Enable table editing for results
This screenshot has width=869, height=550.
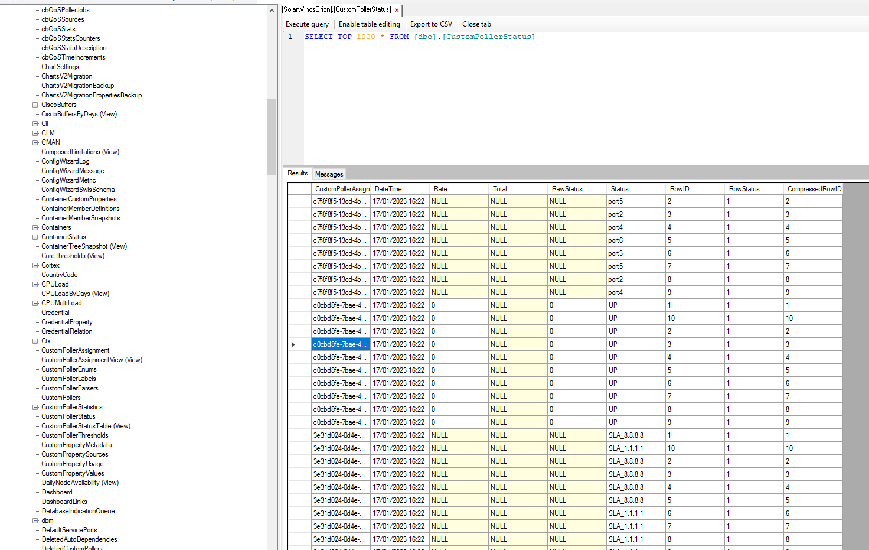369,24
